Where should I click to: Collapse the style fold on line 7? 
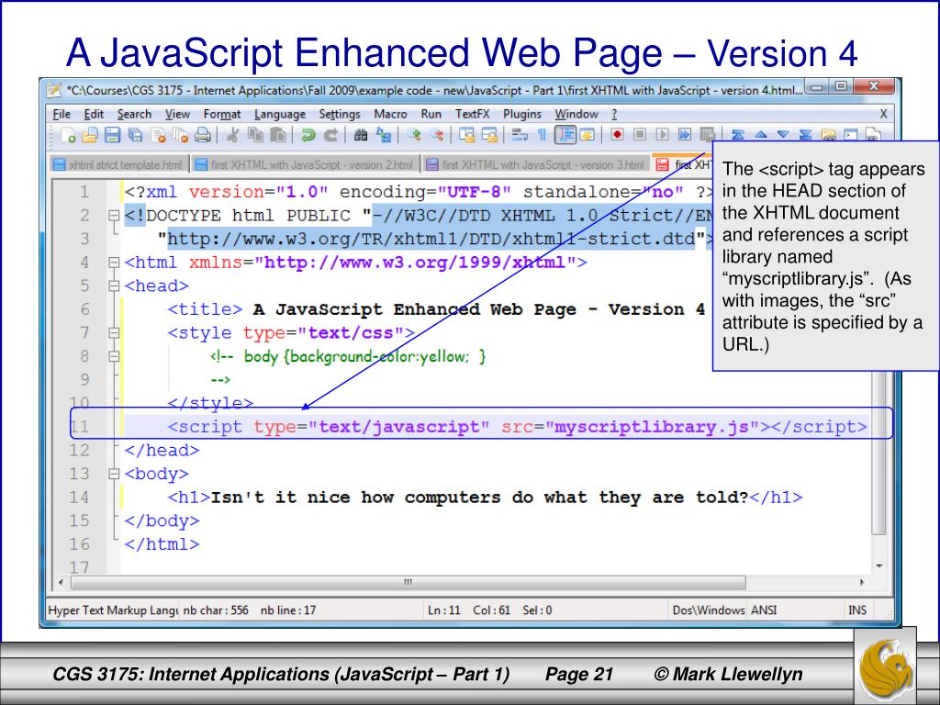(114, 332)
